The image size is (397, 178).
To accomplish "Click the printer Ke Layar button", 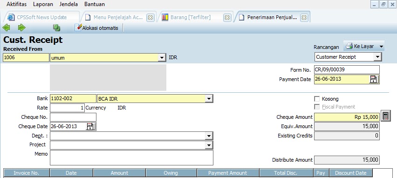I will 360,46.
